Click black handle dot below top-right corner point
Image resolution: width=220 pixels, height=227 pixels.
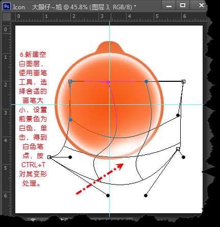click(x=178, y=116)
